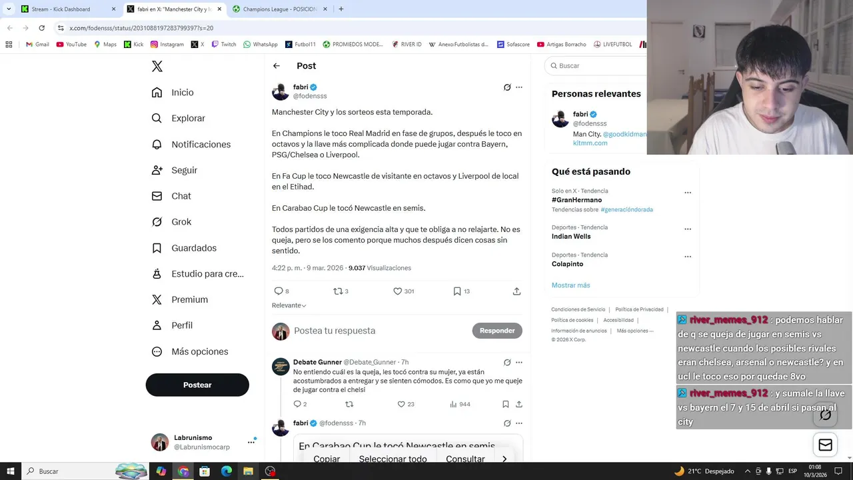Click the Windows taskbar Buscar box

[x=85, y=471]
